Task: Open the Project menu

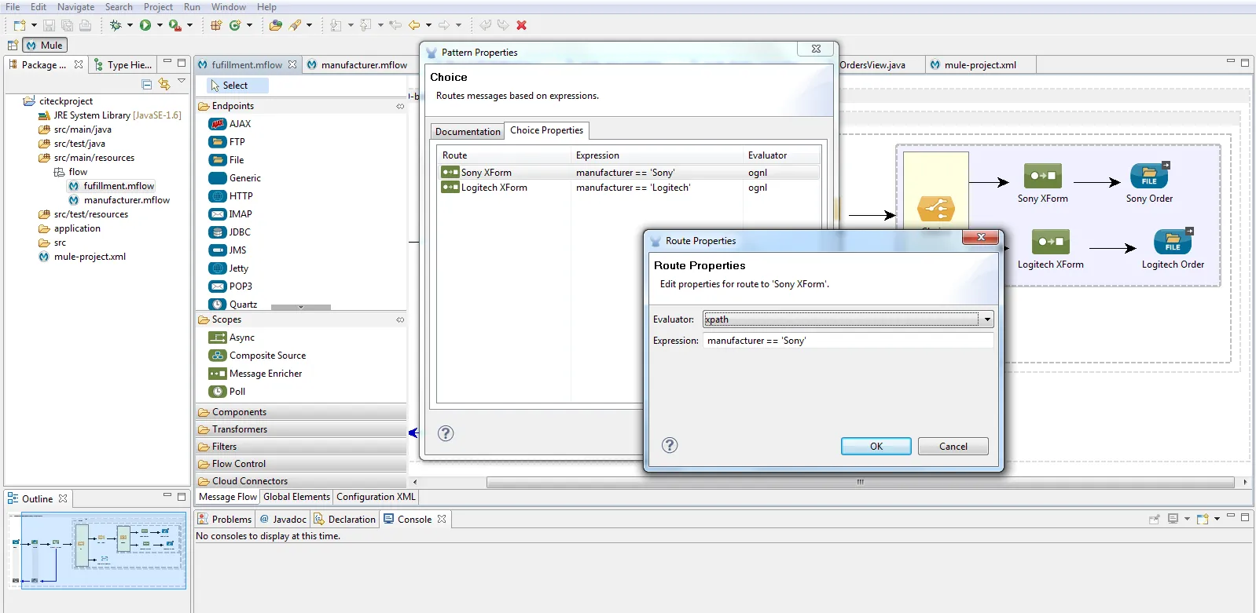Action: pyautogui.click(x=158, y=6)
